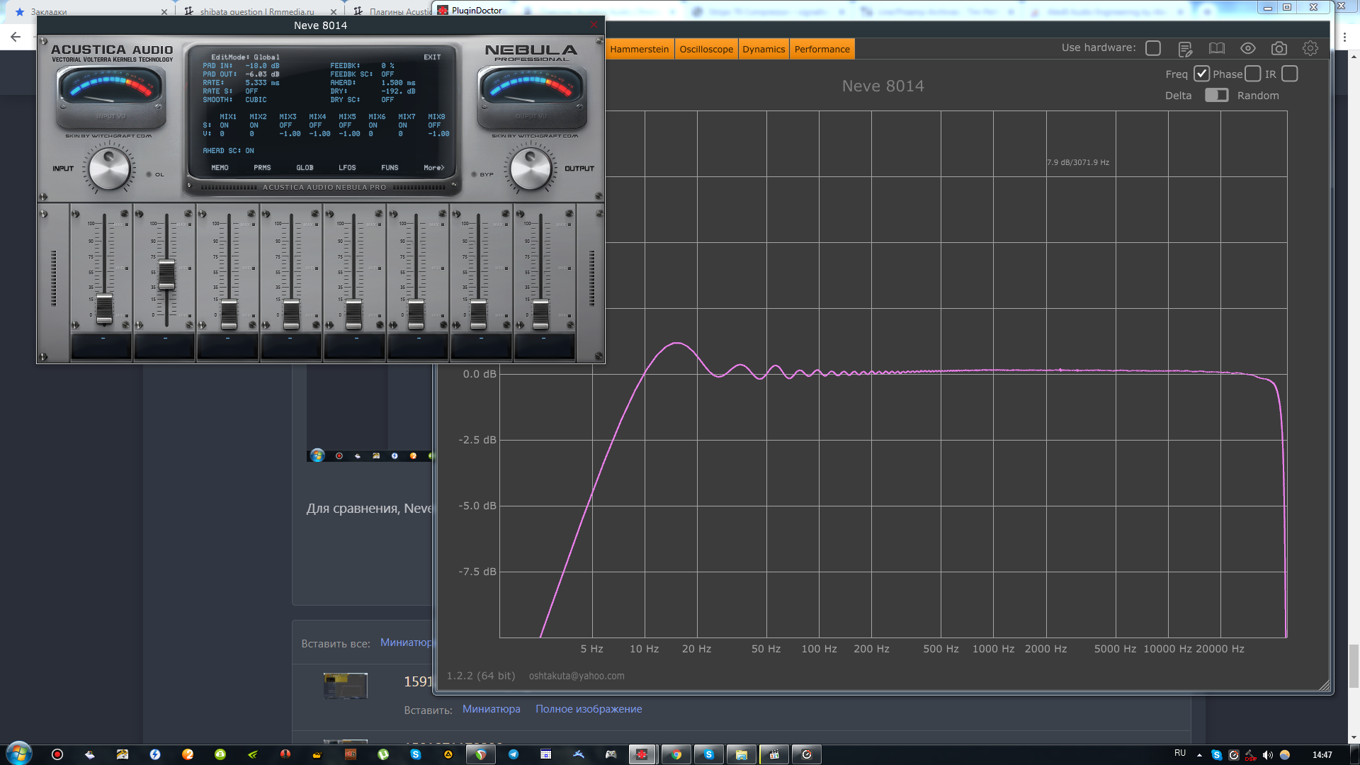This screenshot has height=765, width=1360.
Task: Open the browser three-dot menu
Action: tap(1344, 37)
